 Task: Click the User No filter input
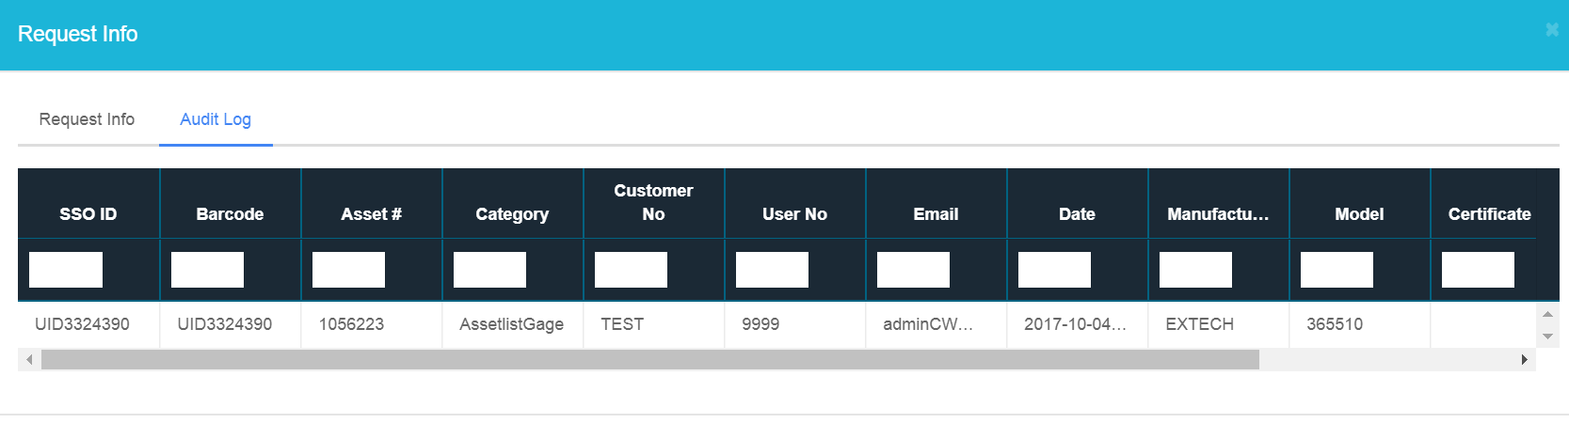tap(772, 270)
